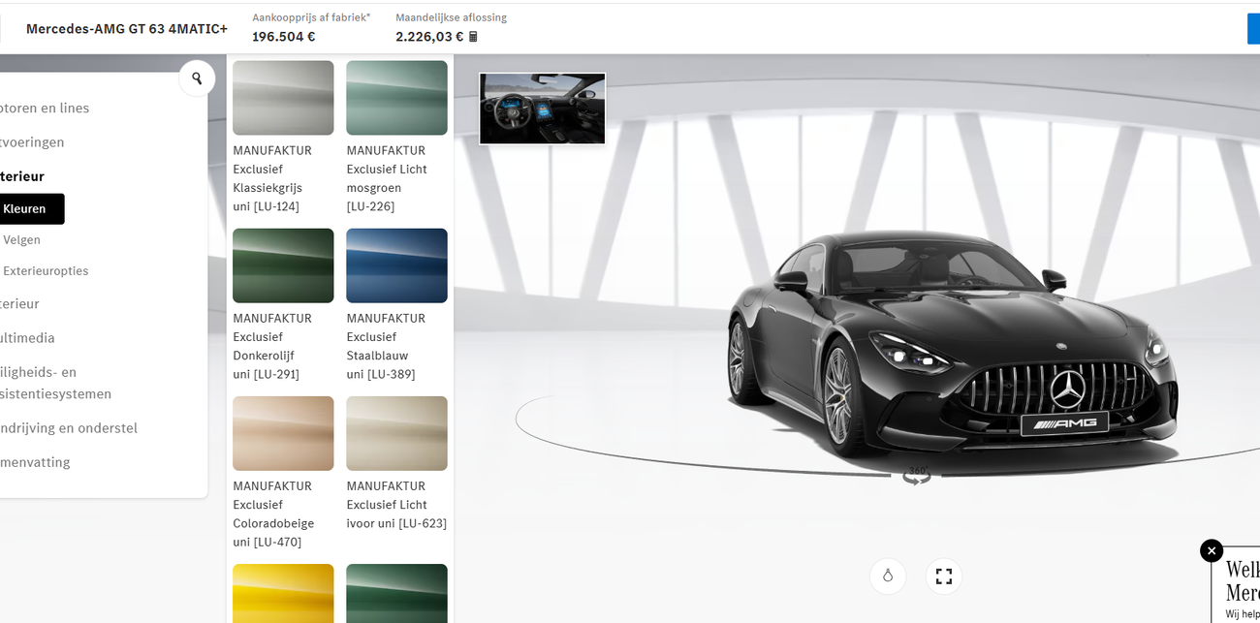Activate the 360 degree rotate icon
1260x623 pixels.
tap(917, 475)
